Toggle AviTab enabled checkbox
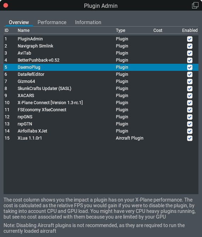Image resolution: width=202 pixels, height=237 pixels. pos(190,53)
